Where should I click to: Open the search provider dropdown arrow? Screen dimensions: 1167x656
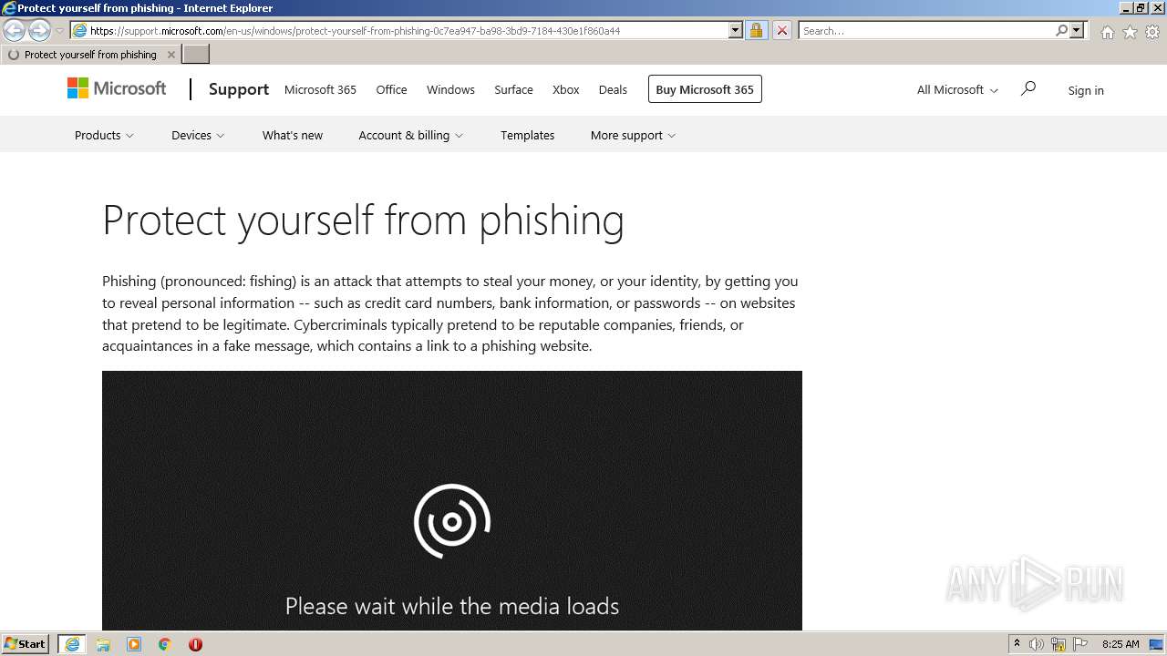[x=1077, y=31]
